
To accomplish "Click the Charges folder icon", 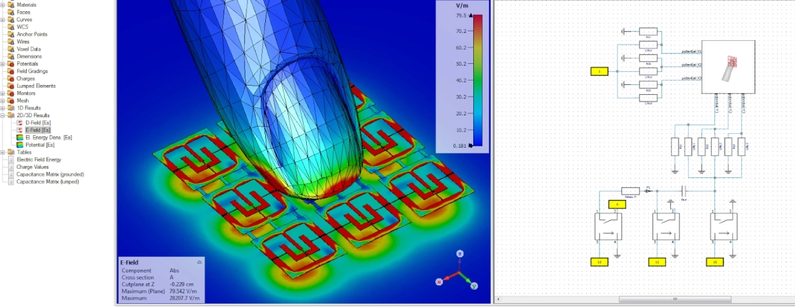I will coord(11,79).
